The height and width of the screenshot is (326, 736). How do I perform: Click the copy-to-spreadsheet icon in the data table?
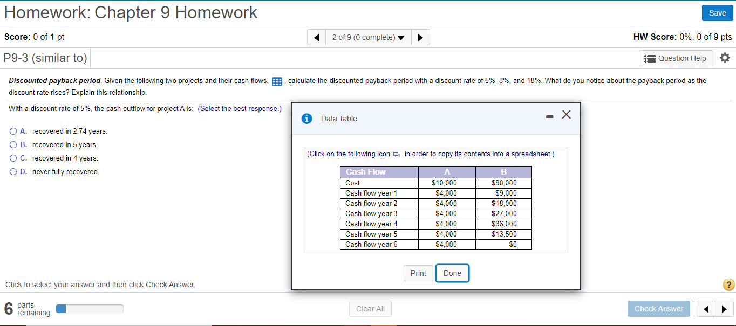[x=396, y=154]
